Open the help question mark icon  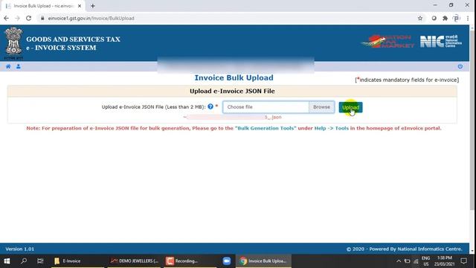[x=210, y=106]
